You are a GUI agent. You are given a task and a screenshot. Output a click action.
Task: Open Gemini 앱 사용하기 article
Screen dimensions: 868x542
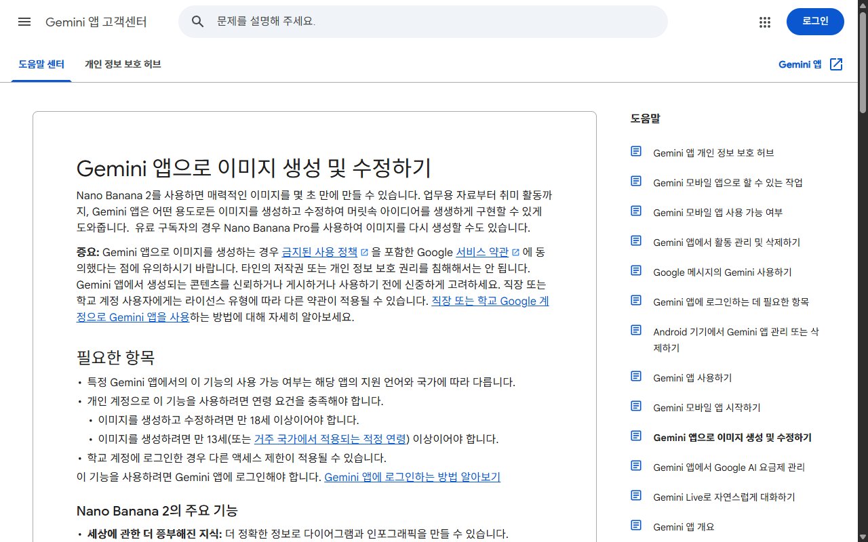[692, 378]
